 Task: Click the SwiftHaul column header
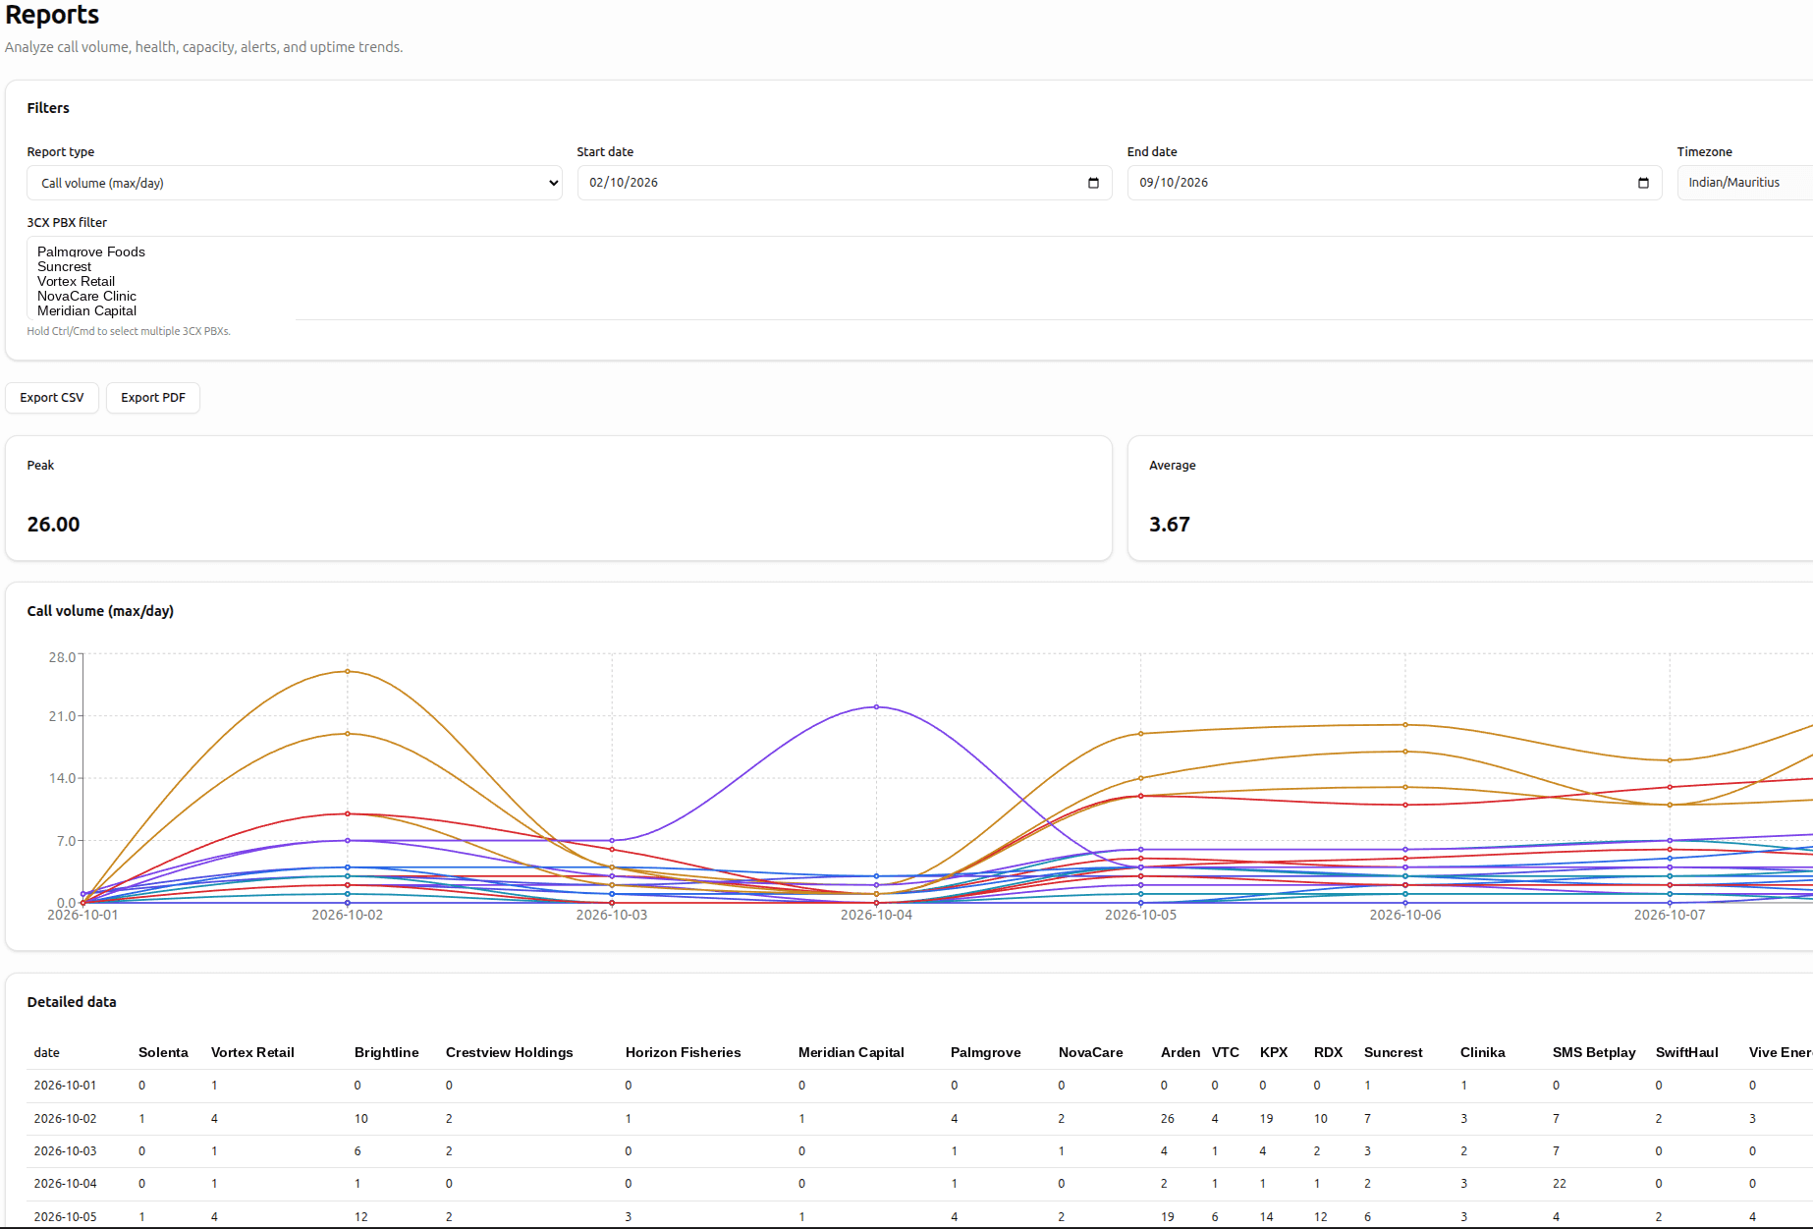1687,1052
